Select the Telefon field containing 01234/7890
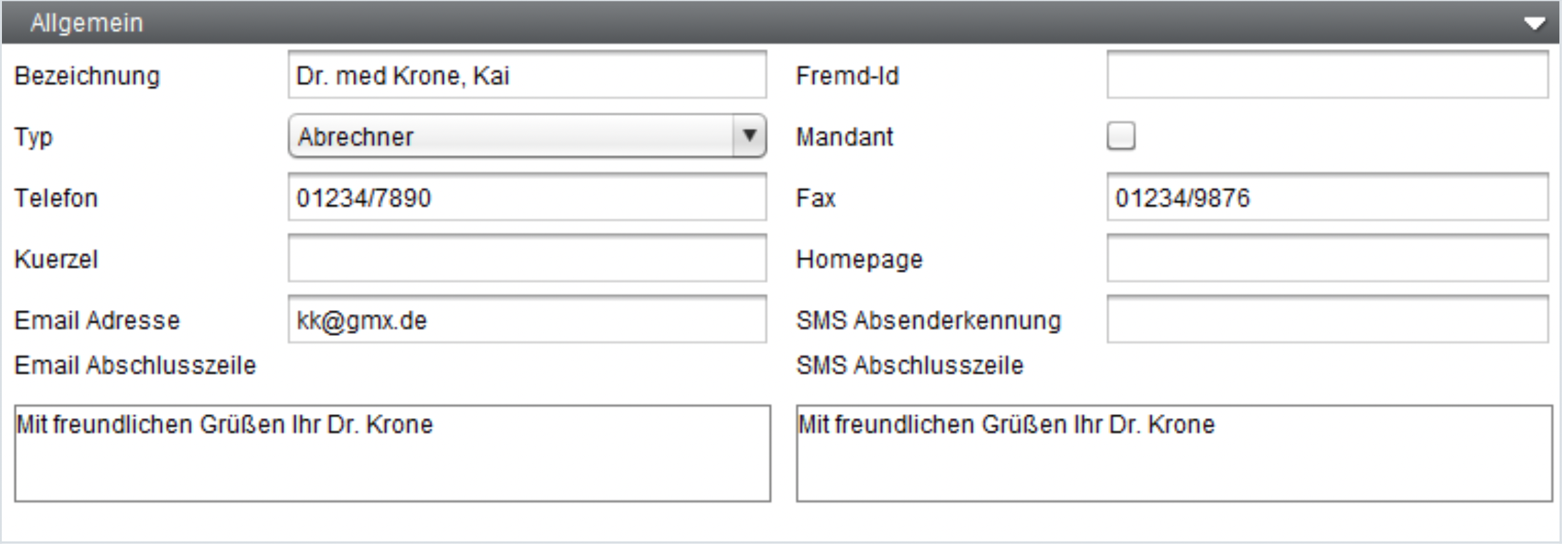Viewport: 1562px width, 544px height. tap(527, 197)
